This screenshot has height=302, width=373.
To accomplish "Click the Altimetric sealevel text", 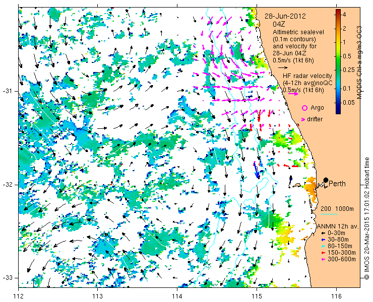I will (x=298, y=32).
